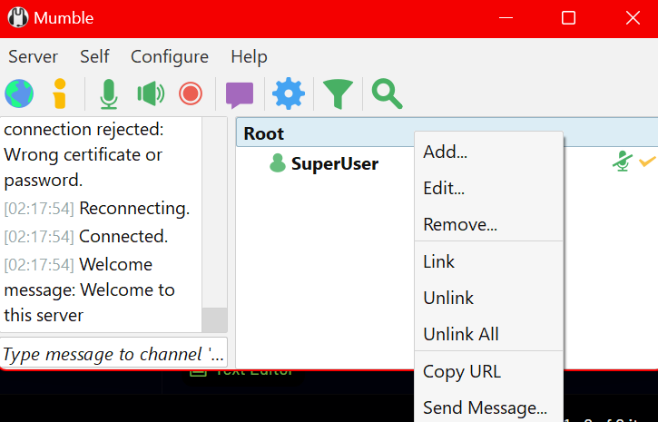658x422 pixels.
Task: Click the green funnel filter icon
Action: coord(338,93)
